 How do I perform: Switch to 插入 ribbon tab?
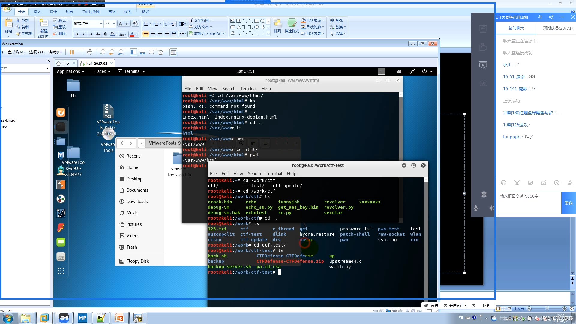(x=37, y=12)
